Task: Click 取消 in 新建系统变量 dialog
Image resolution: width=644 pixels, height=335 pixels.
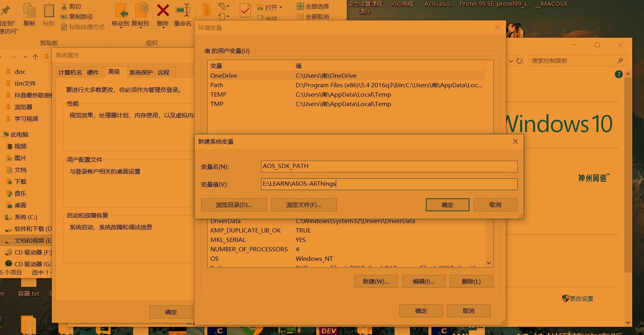Action: tap(495, 205)
